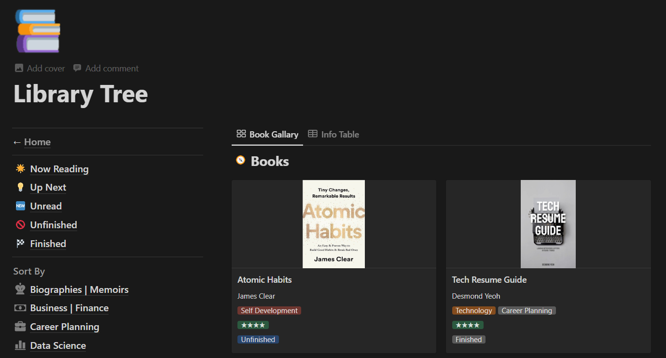Click the Add comment speech bubble icon

(77, 68)
